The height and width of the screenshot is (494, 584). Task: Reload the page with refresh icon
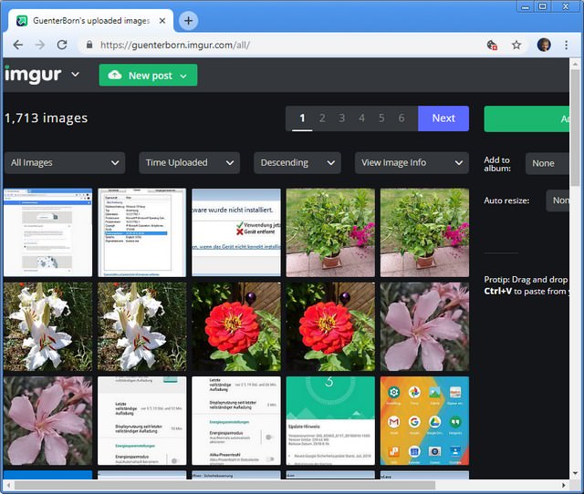(x=62, y=45)
